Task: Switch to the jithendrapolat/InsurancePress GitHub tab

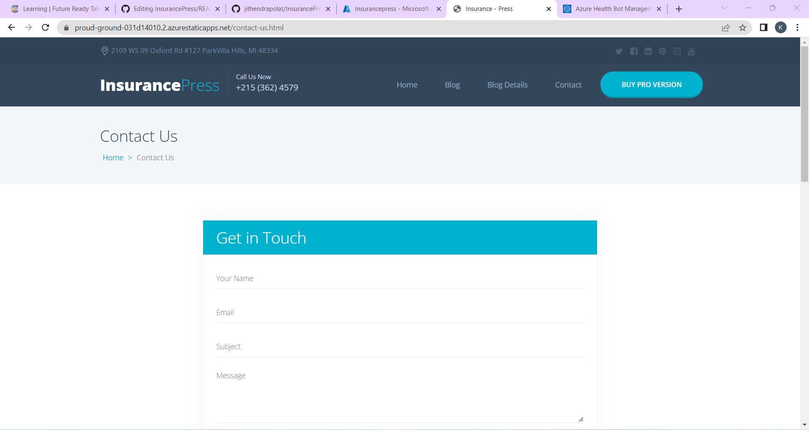Action: 281,9
